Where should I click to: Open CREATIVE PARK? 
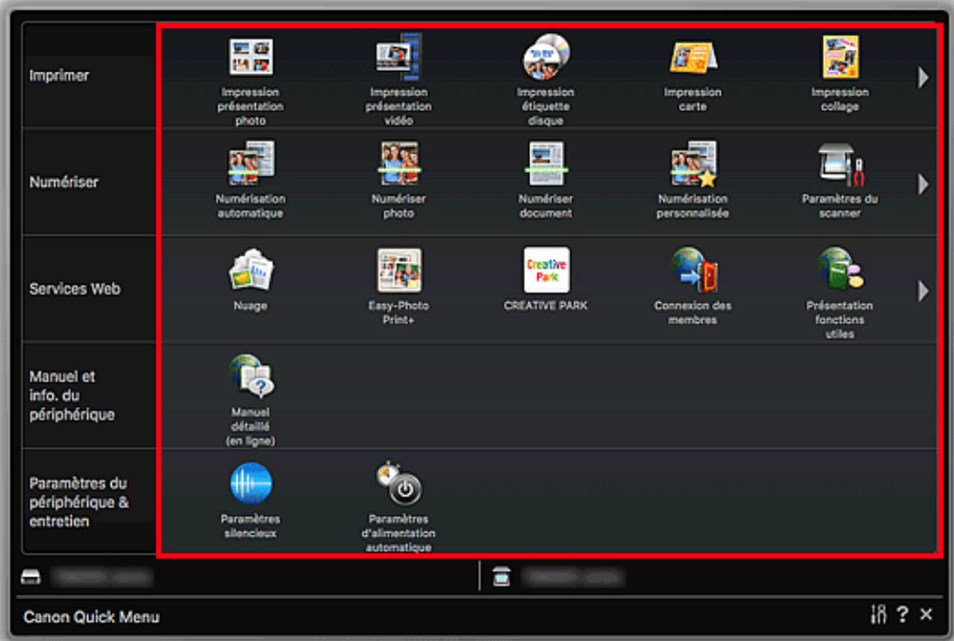(x=546, y=279)
